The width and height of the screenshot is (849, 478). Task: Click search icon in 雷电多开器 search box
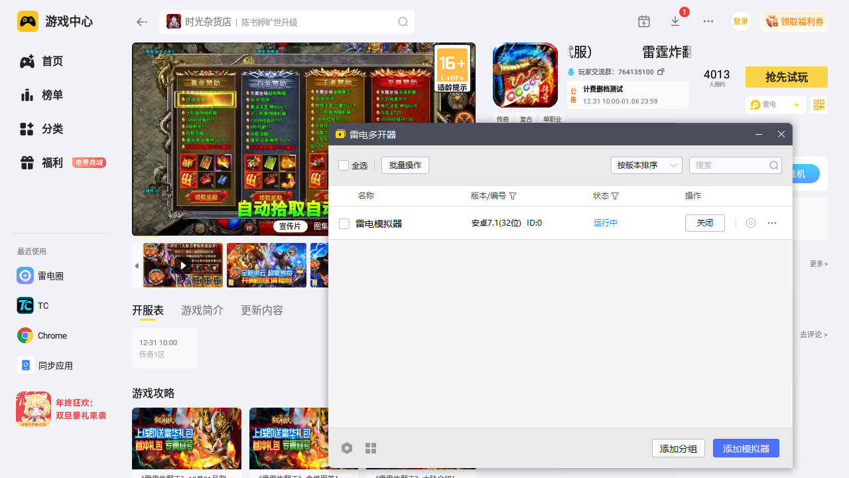[773, 165]
